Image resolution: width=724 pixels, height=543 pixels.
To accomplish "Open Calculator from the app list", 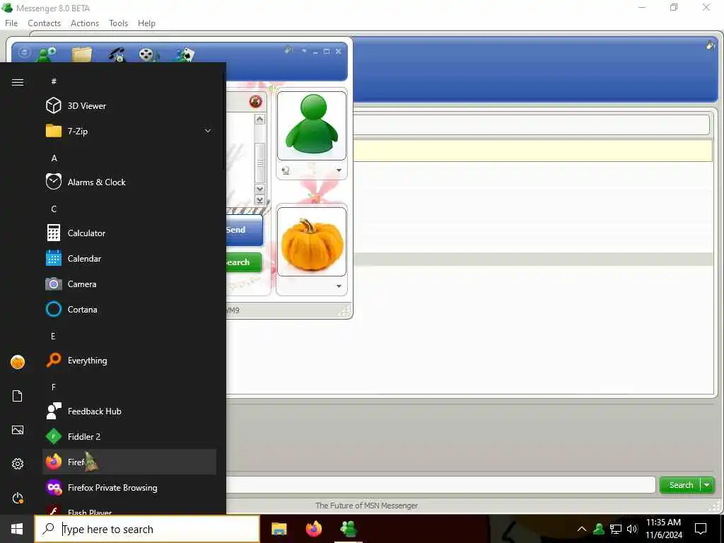I will (x=129, y=233).
